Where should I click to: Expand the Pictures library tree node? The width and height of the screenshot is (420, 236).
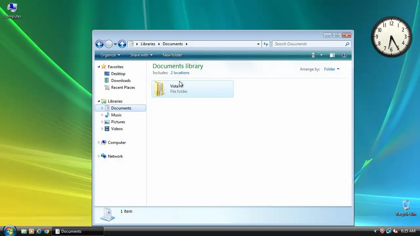tap(102, 122)
